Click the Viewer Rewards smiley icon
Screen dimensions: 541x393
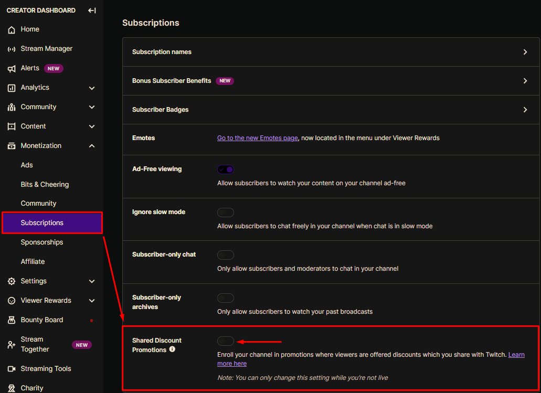tap(12, 301)
